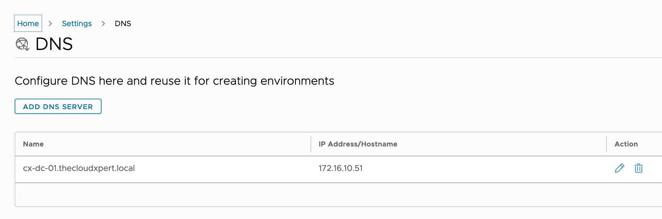Click the 'Configure DNS here' description text

point(174,81)
